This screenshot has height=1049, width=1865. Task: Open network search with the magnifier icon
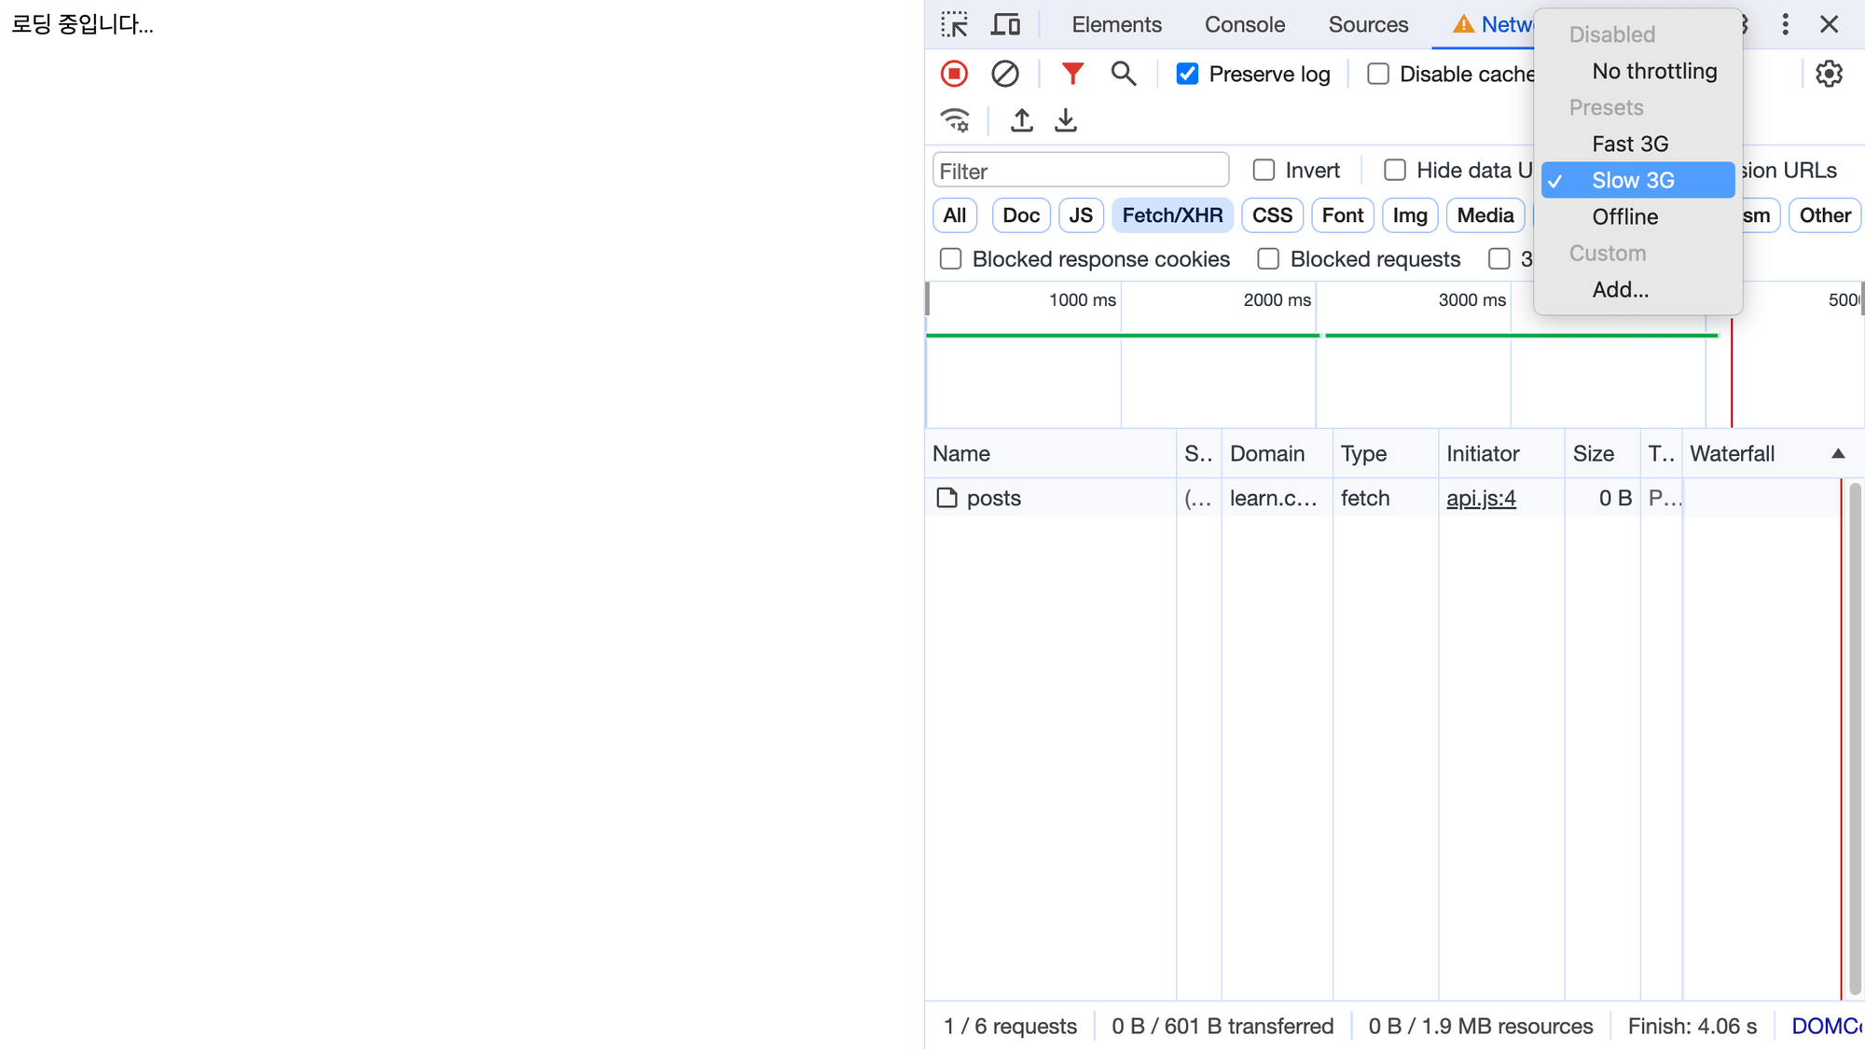coord(1123,74)
